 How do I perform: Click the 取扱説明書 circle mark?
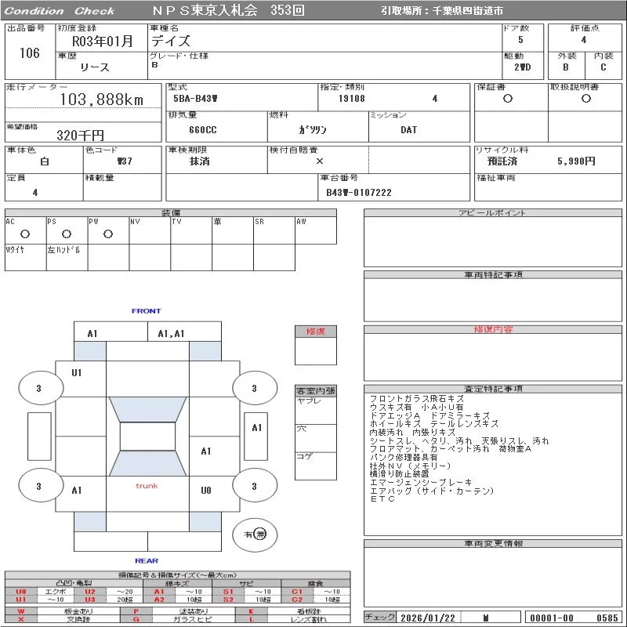pyautogui.click(x=585, y=99)
